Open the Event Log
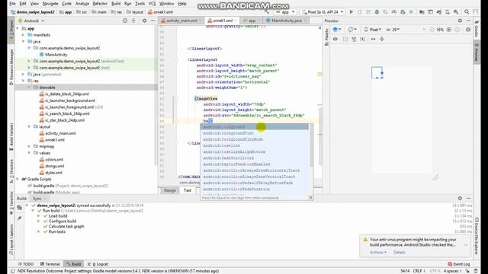Screen dimensions: 488x274 [459, 264]
